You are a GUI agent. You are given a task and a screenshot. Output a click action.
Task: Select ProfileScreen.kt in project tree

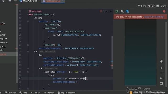(x=3, y=54)
